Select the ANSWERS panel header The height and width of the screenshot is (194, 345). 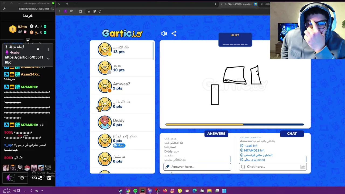pyautogui.click(x=216, y=134)
